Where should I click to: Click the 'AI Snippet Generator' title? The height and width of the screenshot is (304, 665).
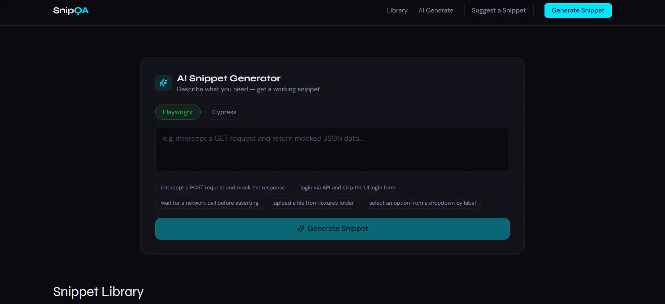pos(229,78)
